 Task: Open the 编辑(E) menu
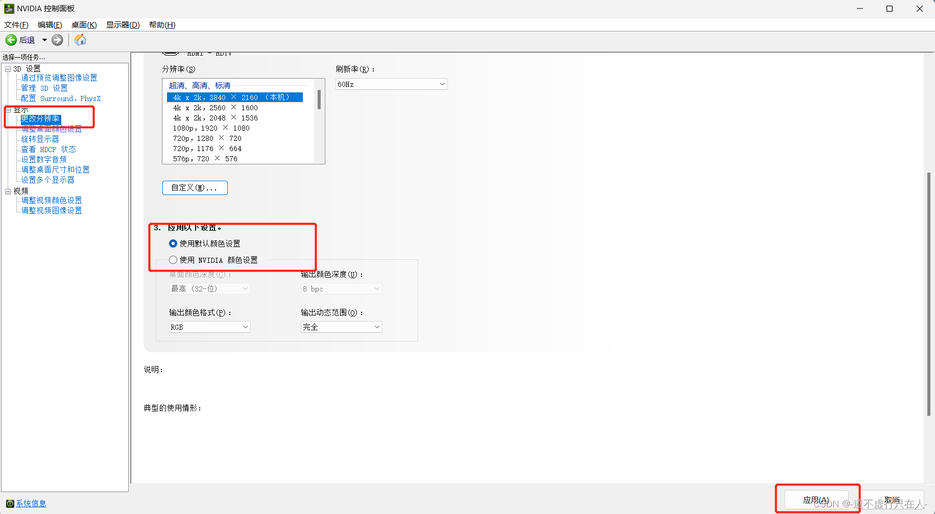50,25
